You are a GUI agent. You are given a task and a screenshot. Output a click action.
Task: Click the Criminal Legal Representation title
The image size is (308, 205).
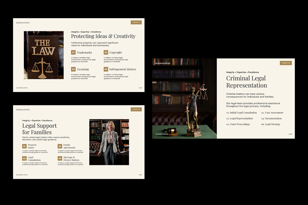(x=247, y=82)
